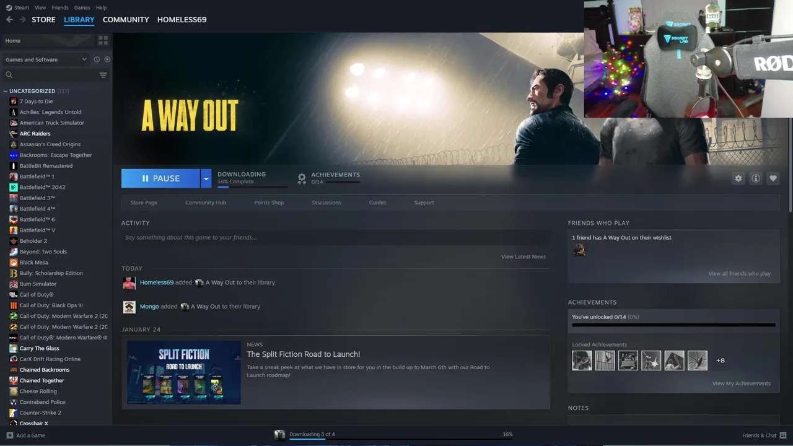Open the Help menu
Screen dimensions: 793x446
[101, 7]
